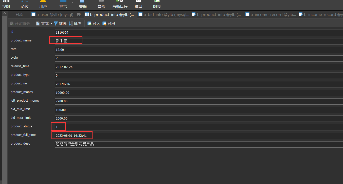Click the 排序 (Sort) icon
This screenshot has width=343, height=184.
(x=71, y=24)
